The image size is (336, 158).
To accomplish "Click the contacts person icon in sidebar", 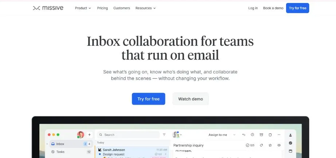I will tap(290, 135).
